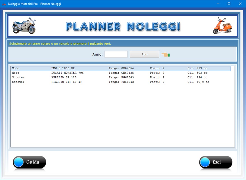Maximize the Planner Noleggi window

click(x=229, y=4)
